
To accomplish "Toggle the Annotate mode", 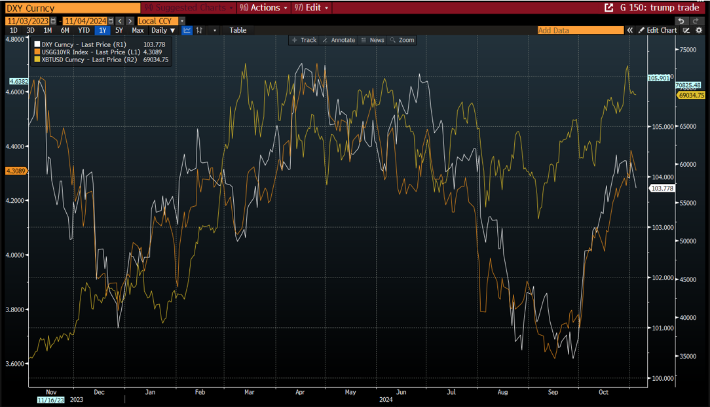I will pyautogui.click(x=338, y=40).
